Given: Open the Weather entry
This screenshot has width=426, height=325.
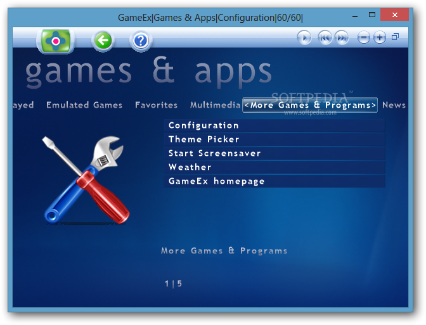Looking at the screenshot, I should point(274,167).
